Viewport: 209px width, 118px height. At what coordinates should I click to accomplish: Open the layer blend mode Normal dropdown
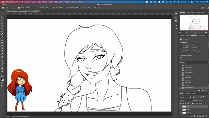click(x=186, y=100)
